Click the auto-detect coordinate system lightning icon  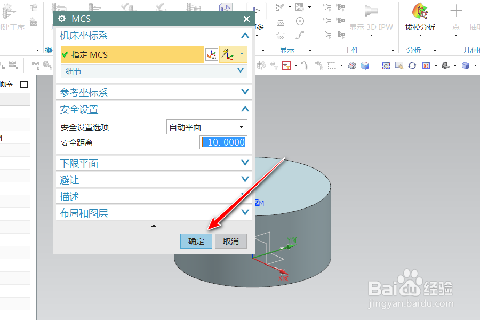coord(227,54)
